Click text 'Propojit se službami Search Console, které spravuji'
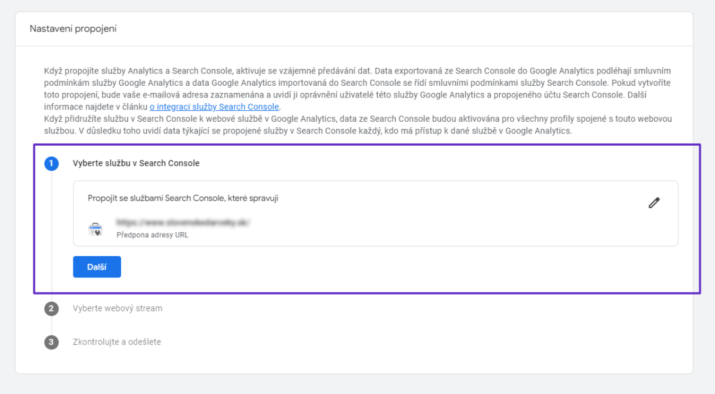This screenshot has width=715, height=394. click(183, 198)
